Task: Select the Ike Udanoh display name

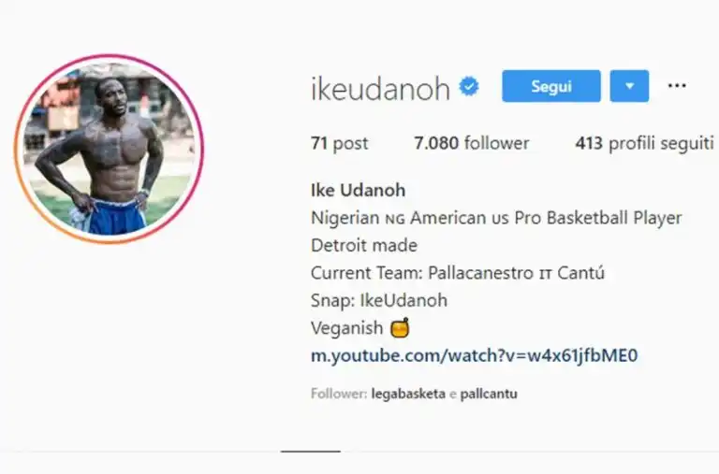Action: 359,191
